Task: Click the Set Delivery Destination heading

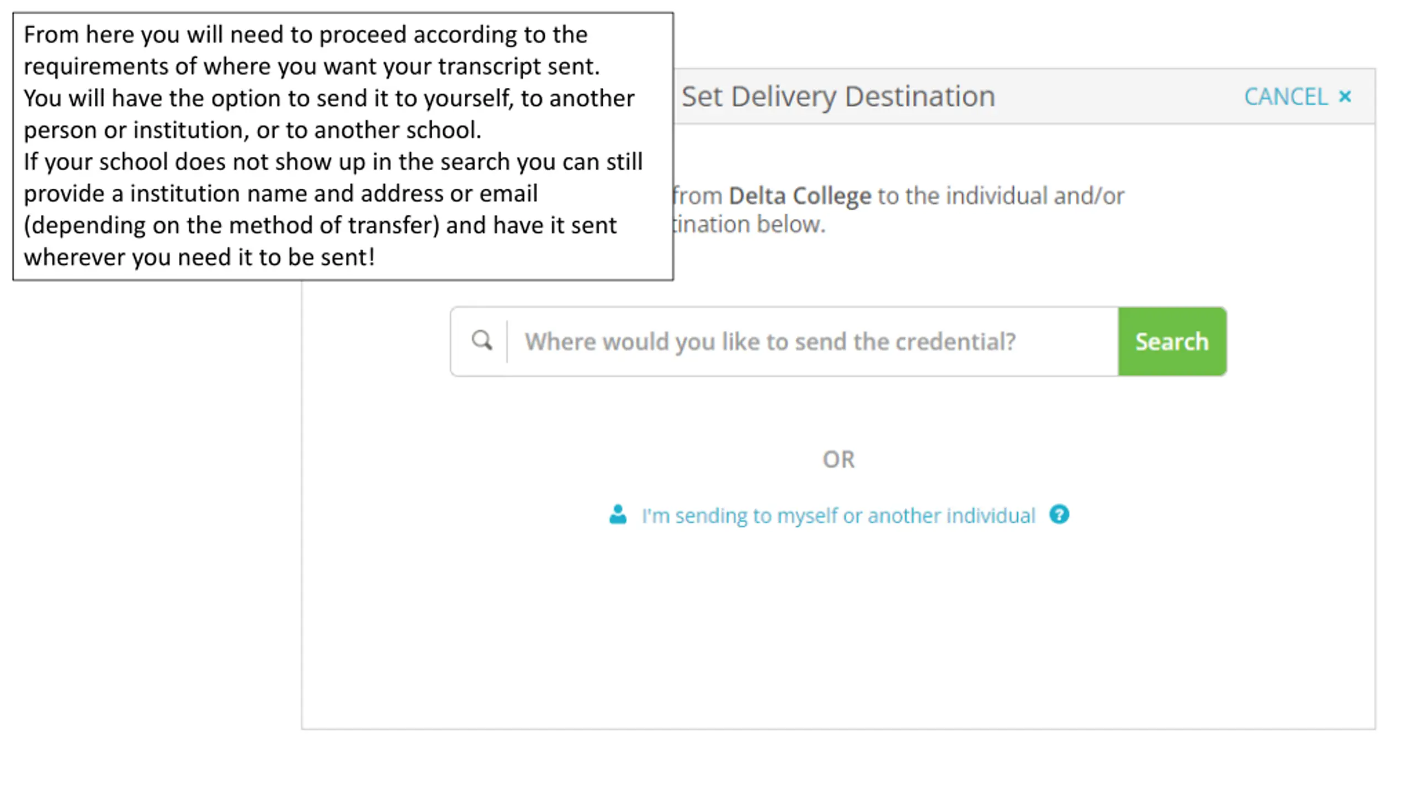Action: pyautogui.click(x=838, y=97)
